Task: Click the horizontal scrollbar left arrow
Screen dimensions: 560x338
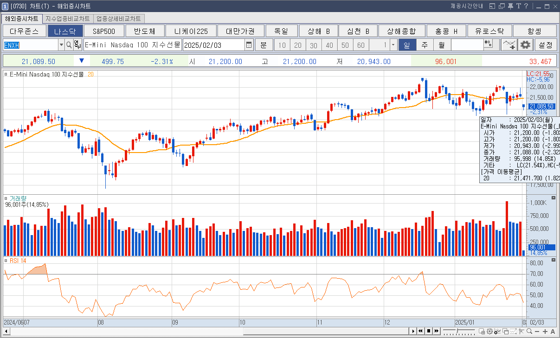Action: 6,331
